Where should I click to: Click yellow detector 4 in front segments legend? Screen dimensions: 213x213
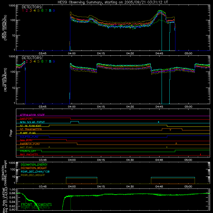[x=35, y=11]
